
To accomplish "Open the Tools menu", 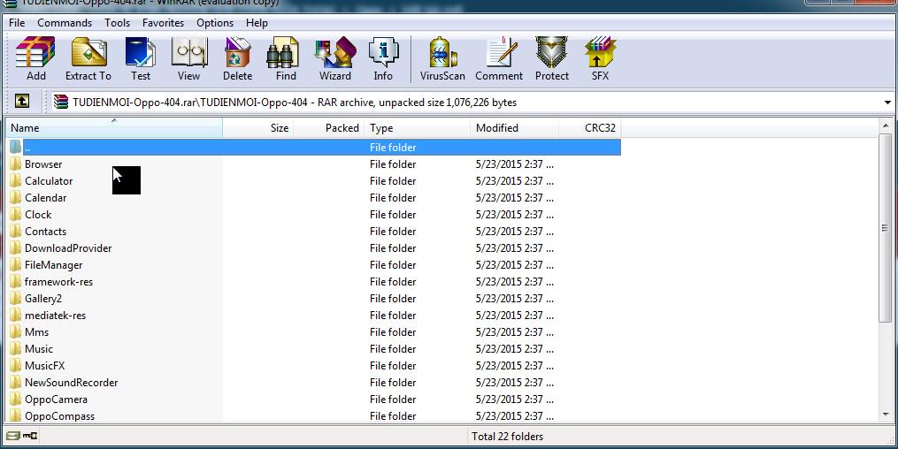I will pos(117,23).
